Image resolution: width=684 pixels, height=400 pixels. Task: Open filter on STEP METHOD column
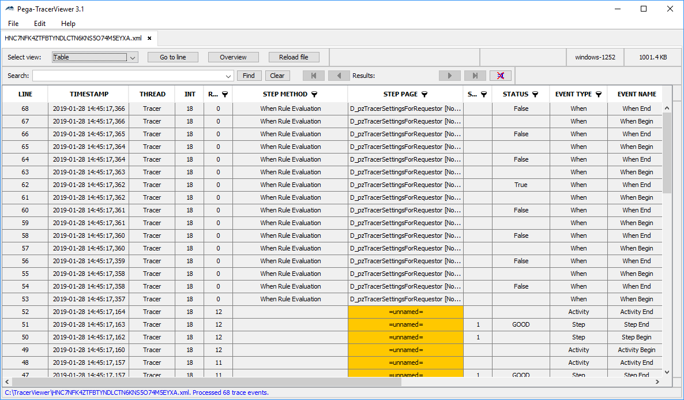point(314,94)
